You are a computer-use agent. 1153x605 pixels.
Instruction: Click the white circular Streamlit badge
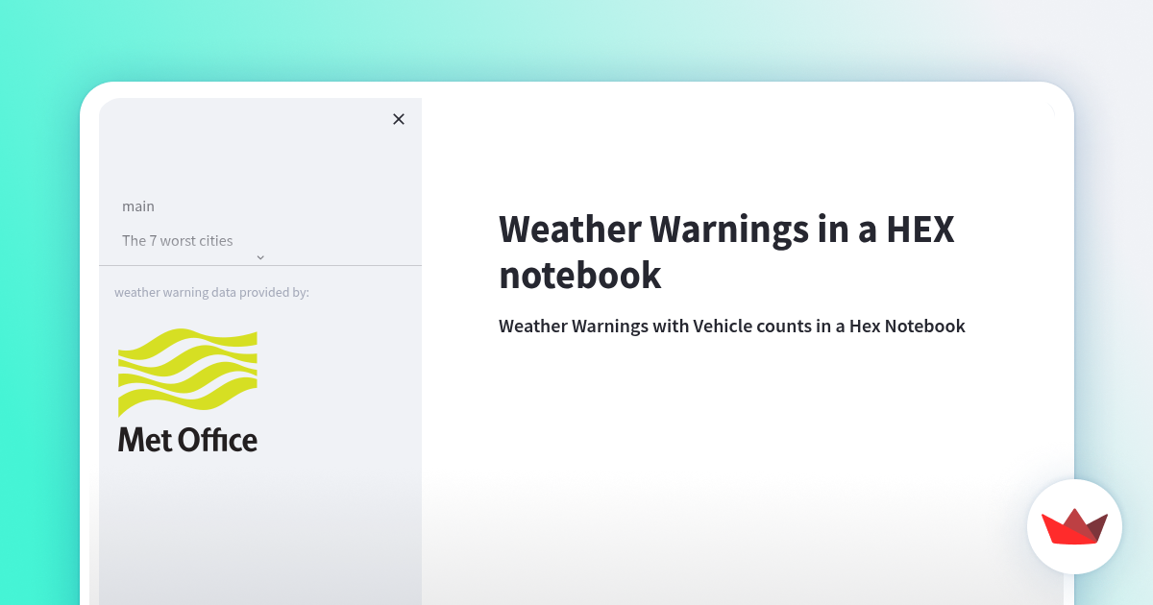(1074, 527)
